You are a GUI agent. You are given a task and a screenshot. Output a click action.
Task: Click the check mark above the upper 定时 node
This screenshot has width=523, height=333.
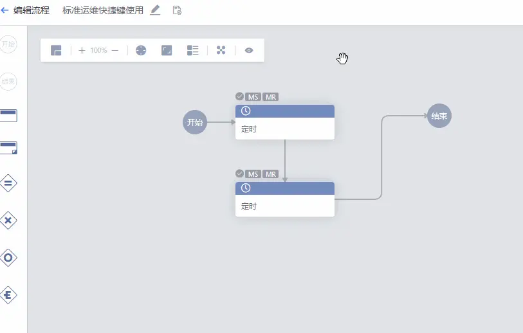pyautogui.click(x=239, y=96)
